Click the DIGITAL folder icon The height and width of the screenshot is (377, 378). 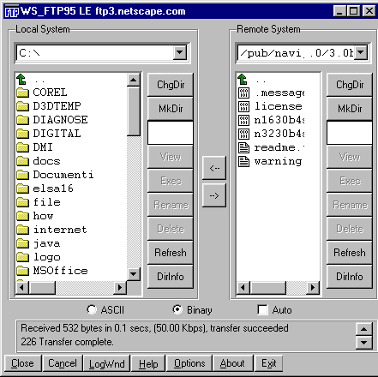22,134
